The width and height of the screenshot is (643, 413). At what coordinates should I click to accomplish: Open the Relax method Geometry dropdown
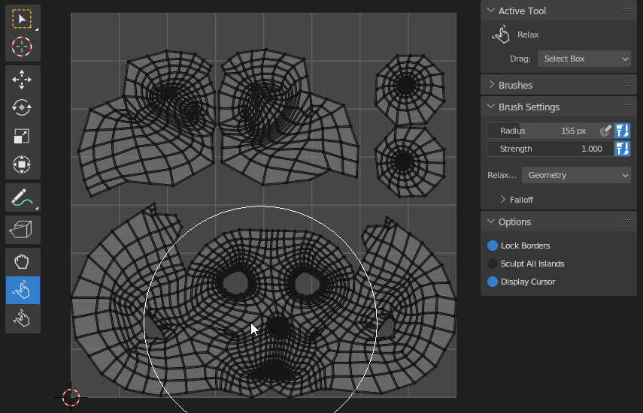click(576, 175)
